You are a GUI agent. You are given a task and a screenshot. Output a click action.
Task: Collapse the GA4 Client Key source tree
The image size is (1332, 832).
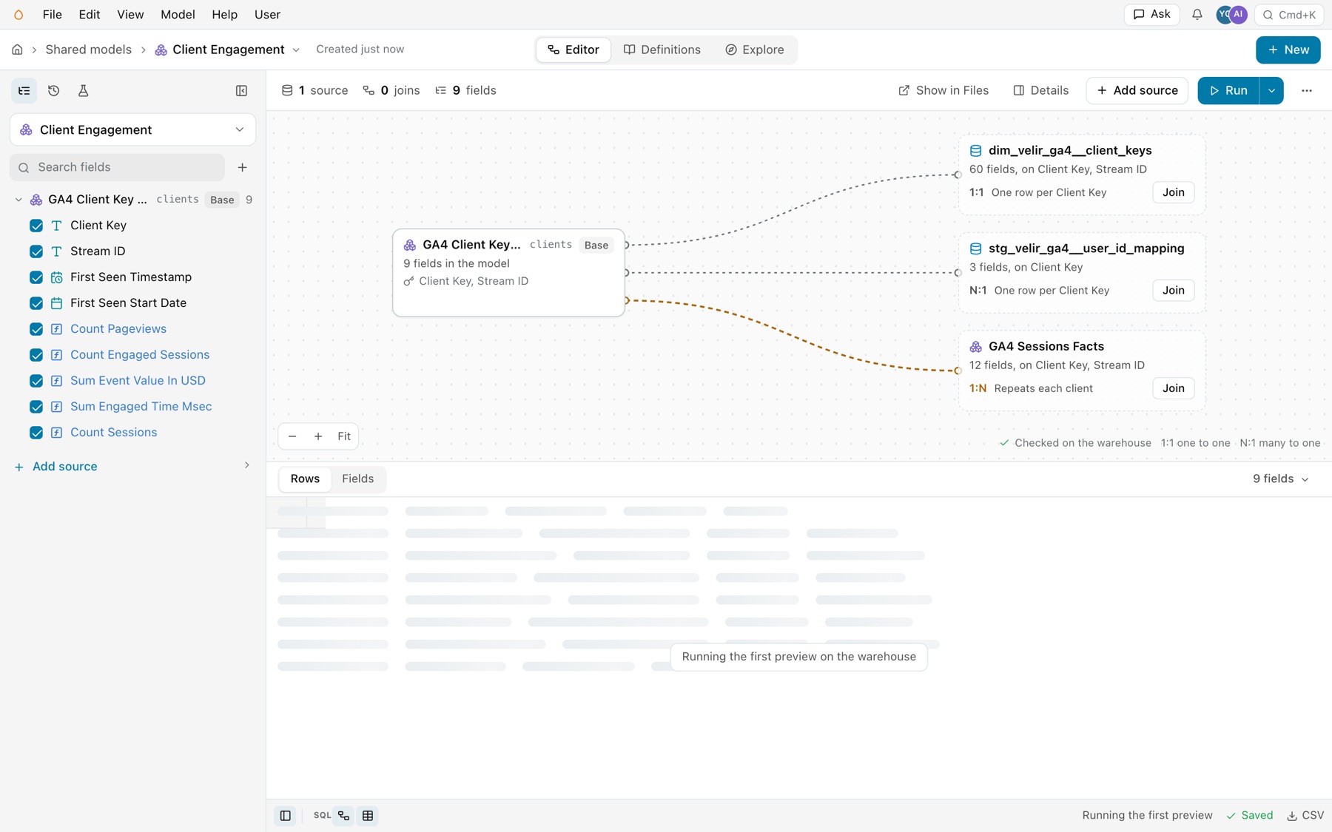(18, 200)
